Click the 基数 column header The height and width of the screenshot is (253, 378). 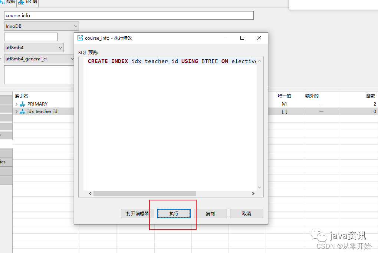[371, 96]
